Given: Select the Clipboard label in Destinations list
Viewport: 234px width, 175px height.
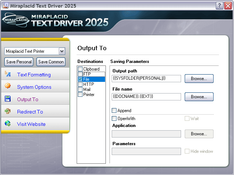Looking at the screenshot, I should pos(91,69).
